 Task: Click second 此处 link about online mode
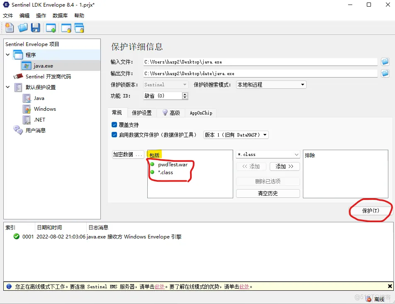pos(244,287)
